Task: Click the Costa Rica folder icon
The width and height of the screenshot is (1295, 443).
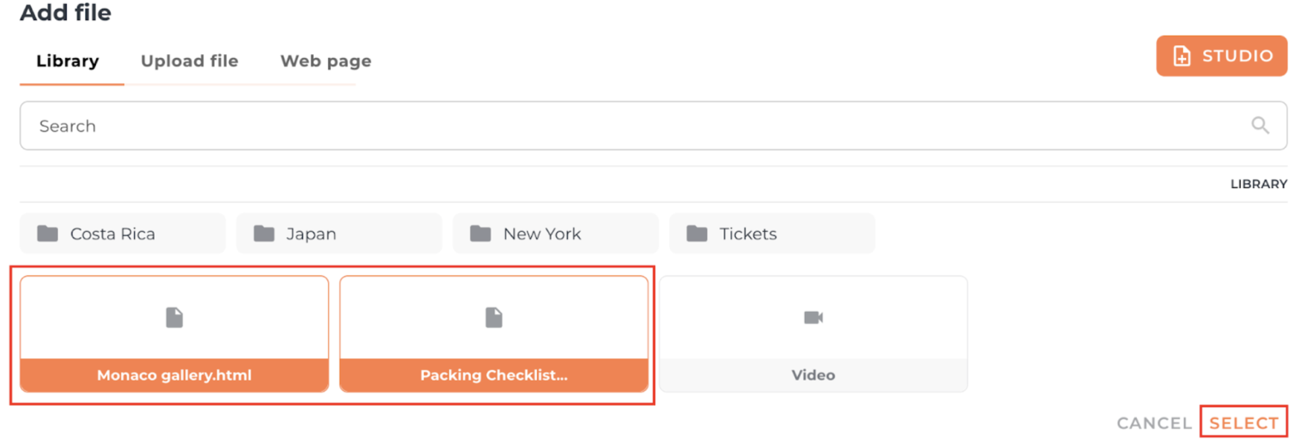Action: pos(47,234)
